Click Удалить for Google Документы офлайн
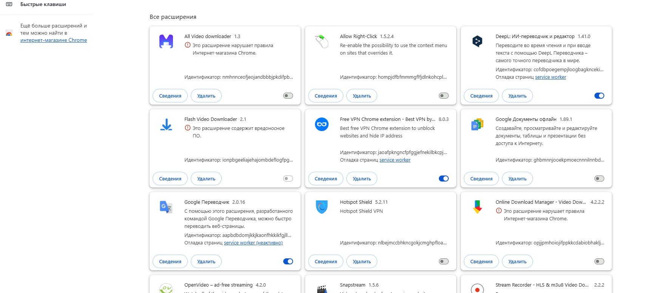Screen dimensions: 670x293 517,179
